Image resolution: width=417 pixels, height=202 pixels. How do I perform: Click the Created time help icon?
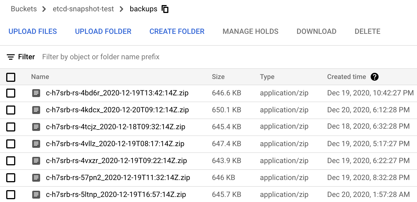374,77
